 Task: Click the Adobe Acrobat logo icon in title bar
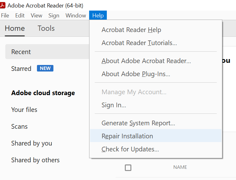pos(3,5)
